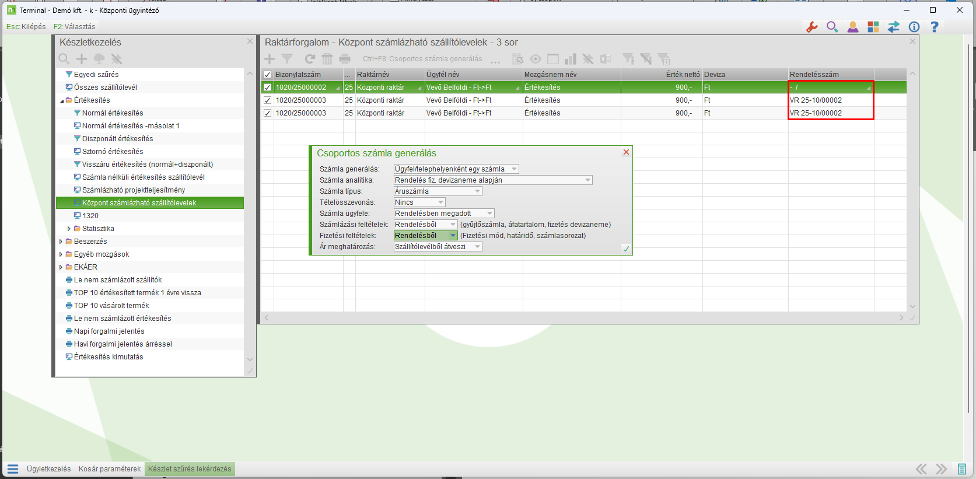Collapse the Értékesítés tree folder
976x479 pixels.
[x=61, y=101]
